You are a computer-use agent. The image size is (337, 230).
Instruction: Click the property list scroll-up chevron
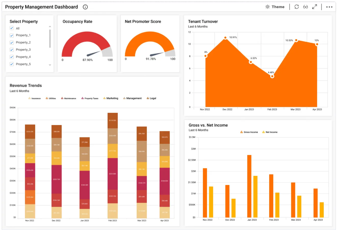point(50,27)
